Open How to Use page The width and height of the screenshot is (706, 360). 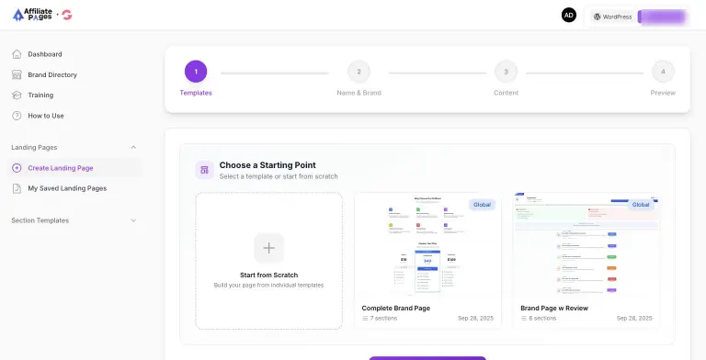click(x=46, y=116)
